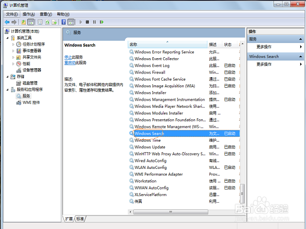Click the Export list toolbar icon
Viewport: 306px width, 229px height.
tap(54, 22)
